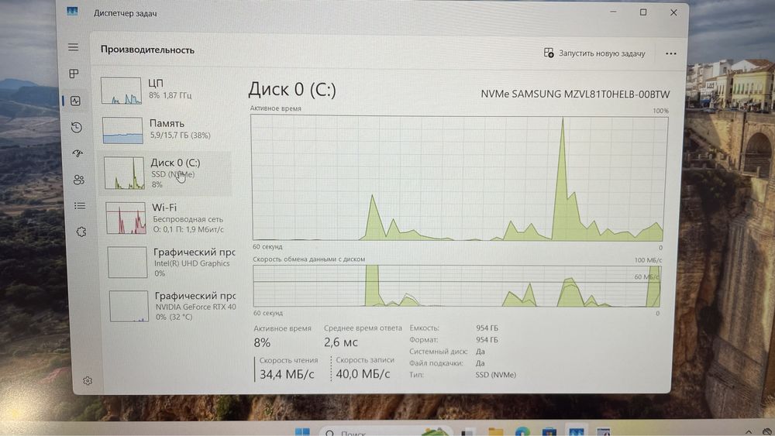Select the ЦП performance item

pos(164,90)
